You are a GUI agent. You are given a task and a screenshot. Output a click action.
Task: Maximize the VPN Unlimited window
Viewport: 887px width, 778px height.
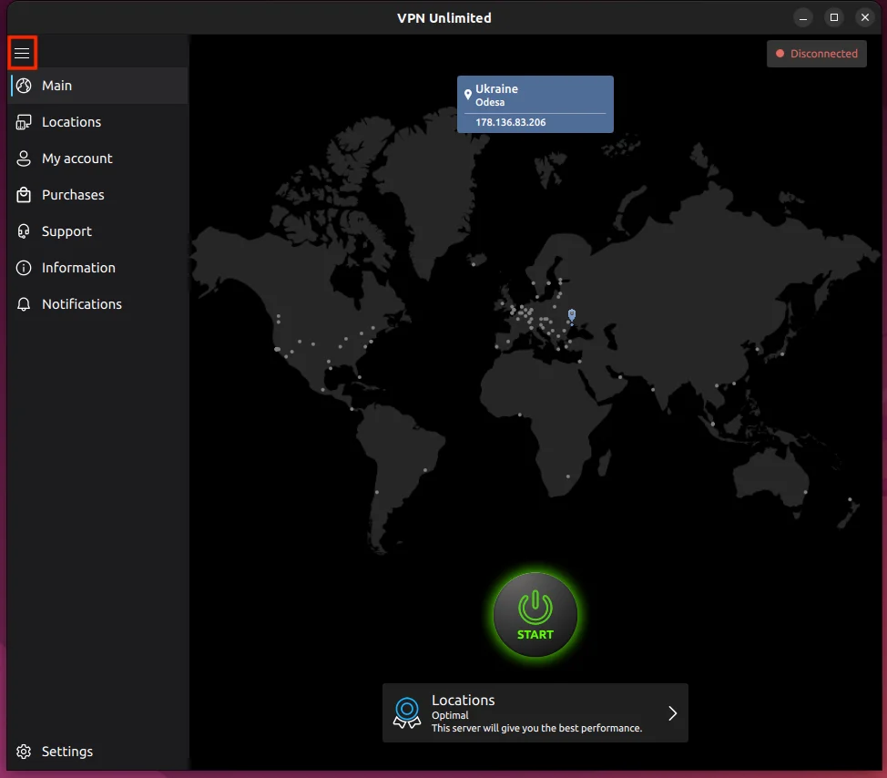coord(833,17)
